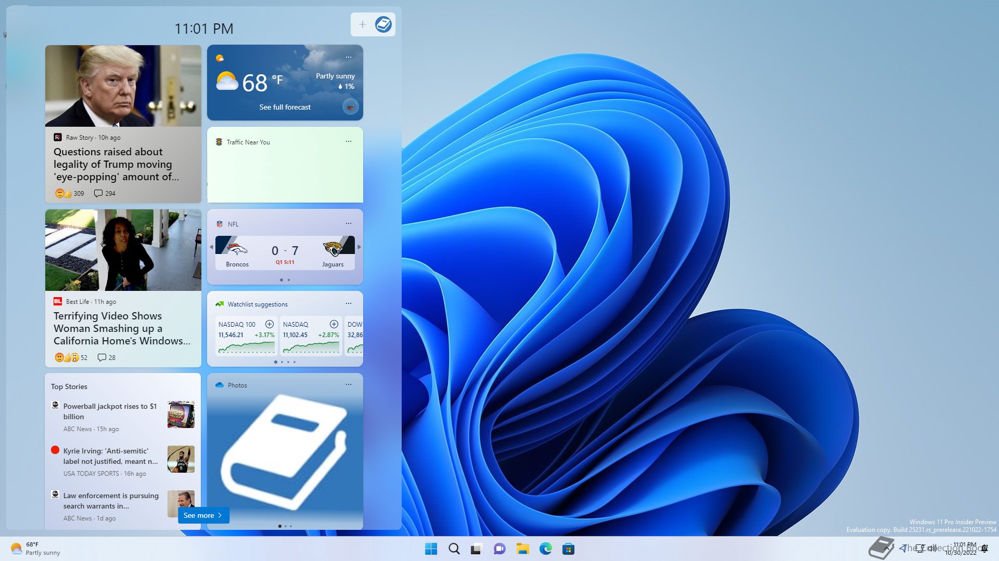Screen dimensions: 999x561
Task: Click the NFL shield icon
Action: 220,224
